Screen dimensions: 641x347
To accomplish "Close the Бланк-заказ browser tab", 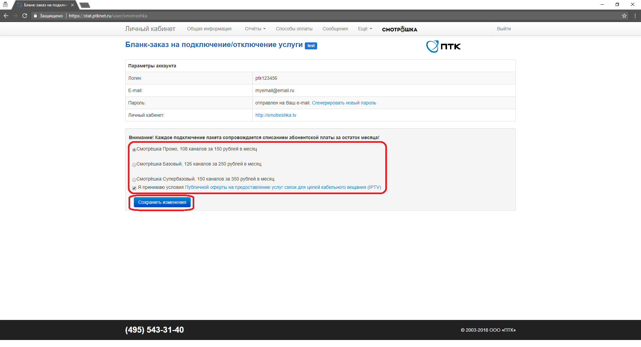I will point(72,5).
